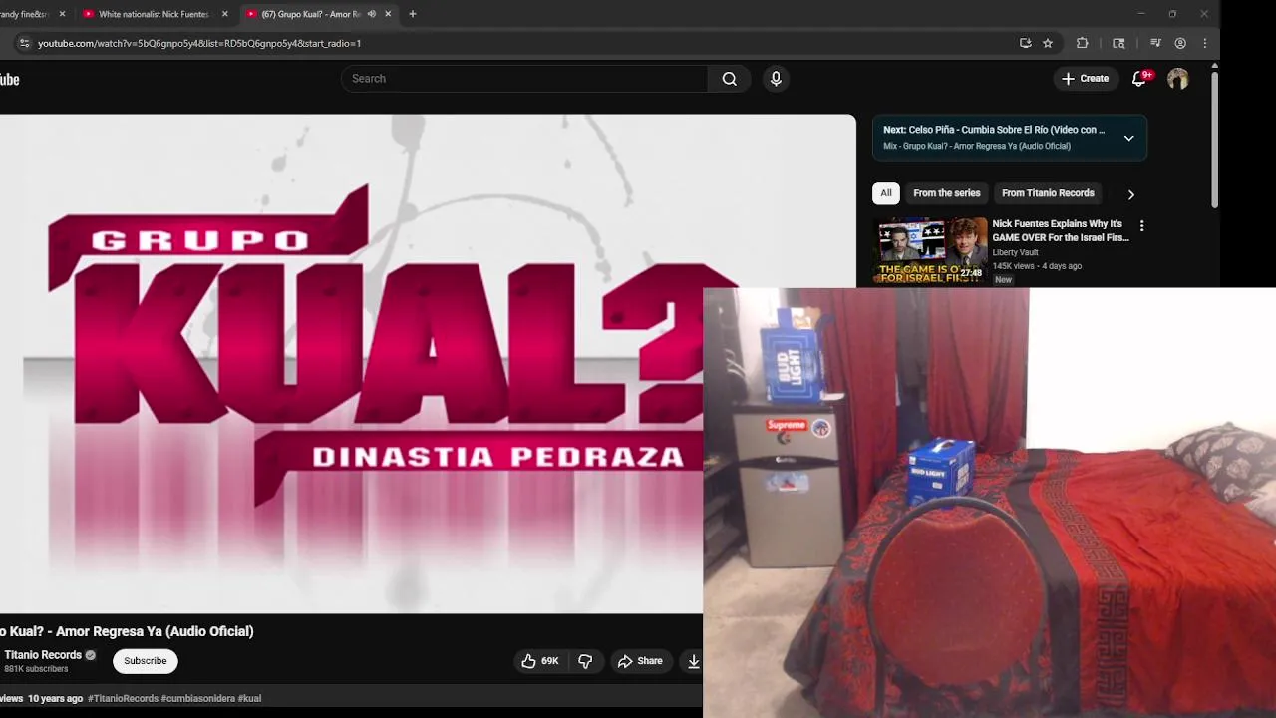Focus the YouTube search field

[524, 79]
